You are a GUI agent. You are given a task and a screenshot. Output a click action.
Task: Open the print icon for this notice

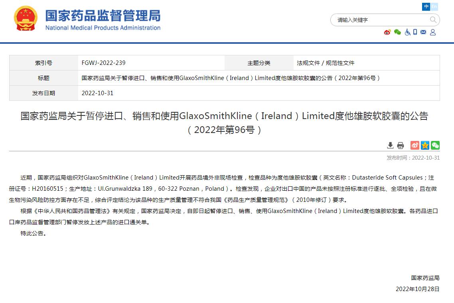(401, 145)
